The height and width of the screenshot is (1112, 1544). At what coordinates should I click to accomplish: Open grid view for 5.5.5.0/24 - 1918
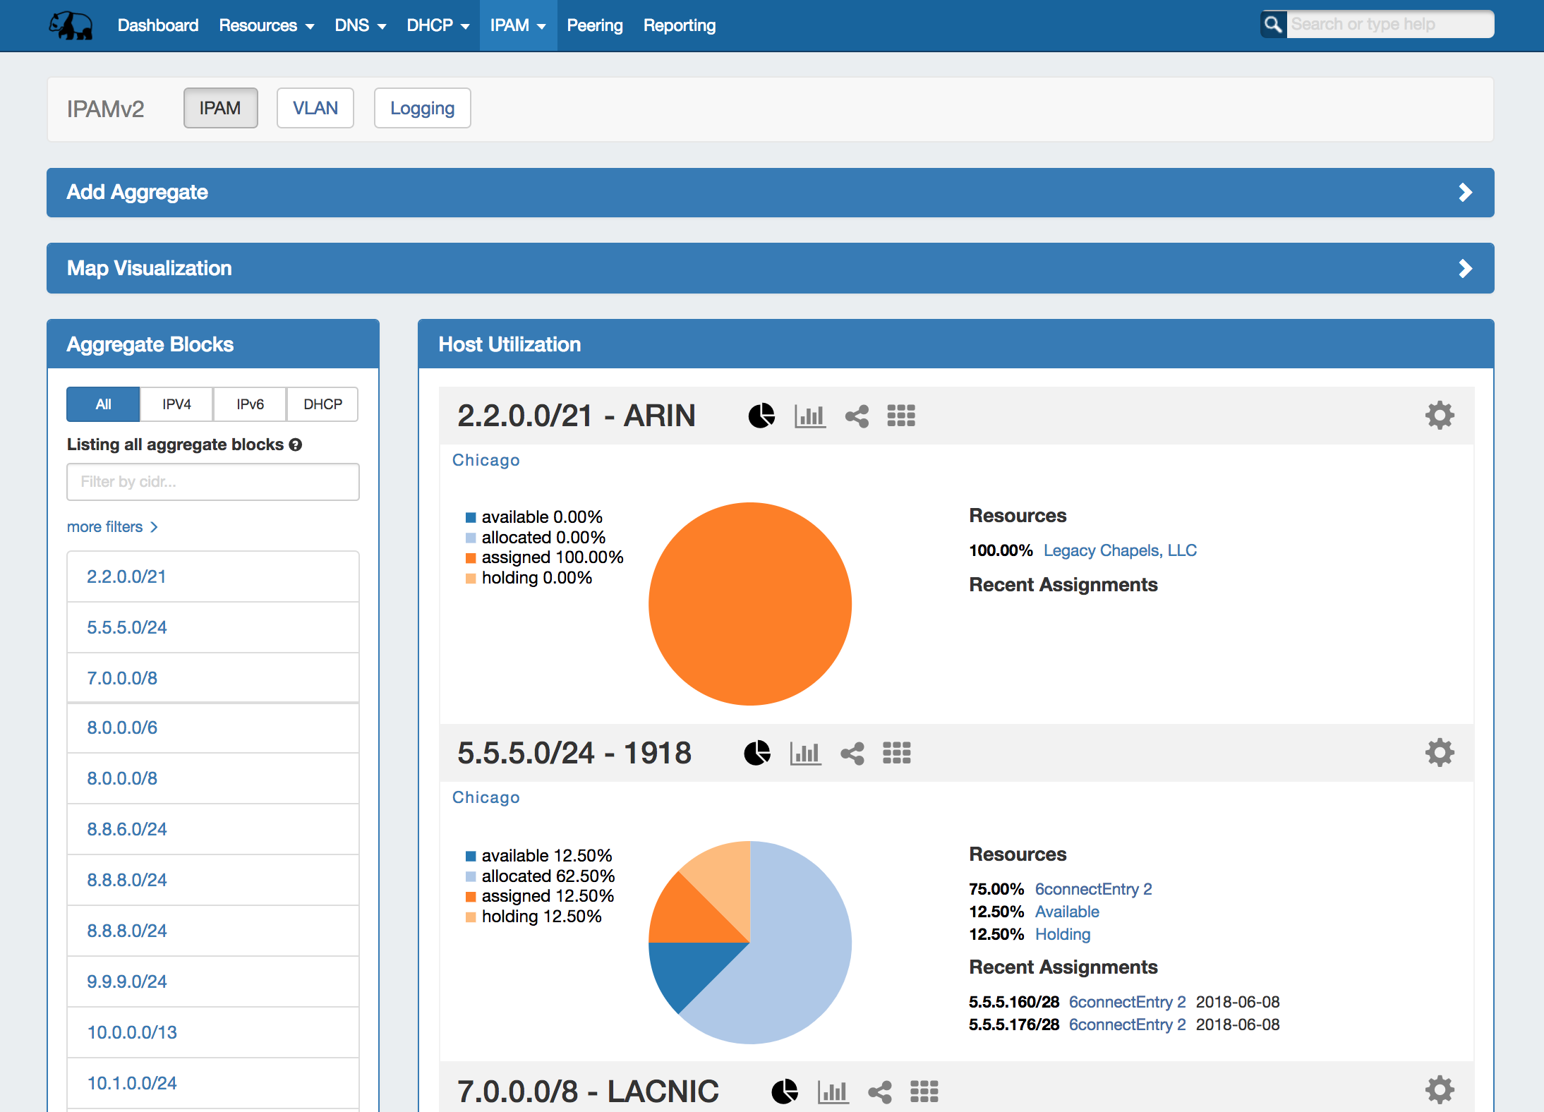pos(897,753)
